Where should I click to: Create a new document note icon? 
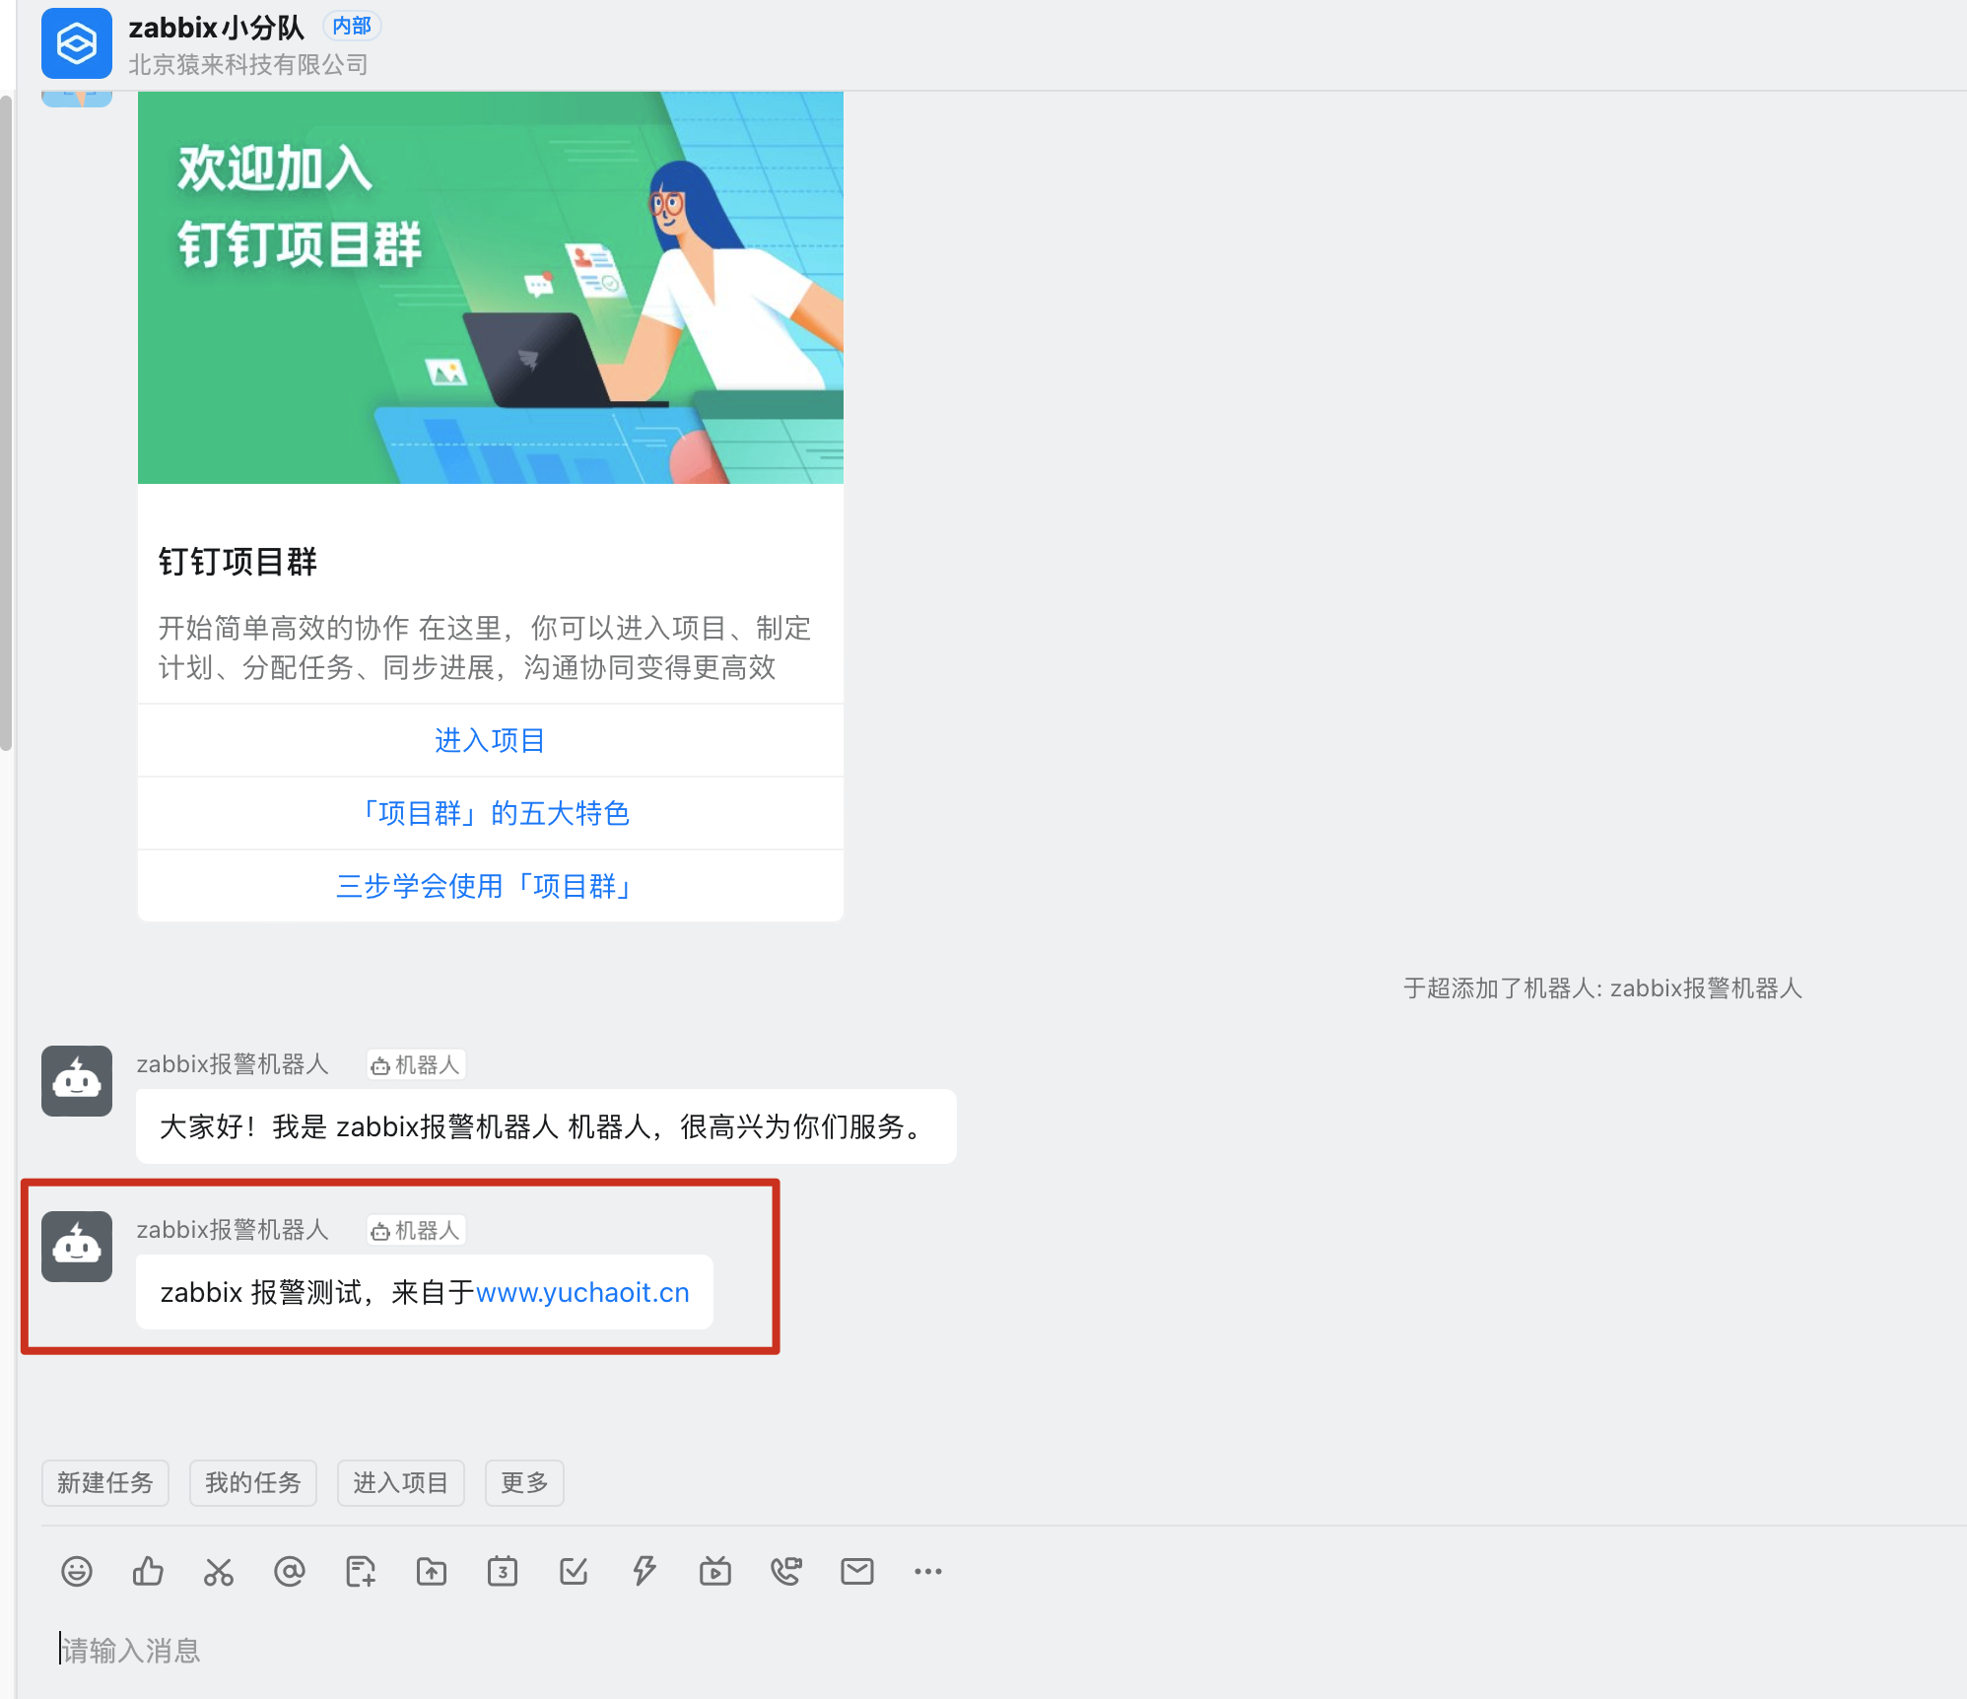(x=361, y=1571)
